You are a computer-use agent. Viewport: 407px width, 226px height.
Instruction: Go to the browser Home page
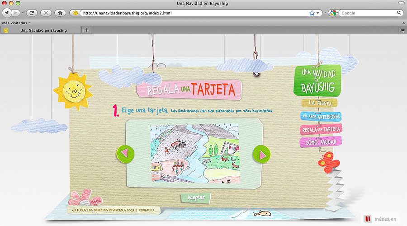tap(60, 13)
